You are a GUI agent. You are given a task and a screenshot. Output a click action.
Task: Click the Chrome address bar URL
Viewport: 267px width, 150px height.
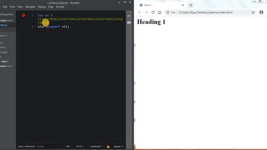[x=206, y=12]
